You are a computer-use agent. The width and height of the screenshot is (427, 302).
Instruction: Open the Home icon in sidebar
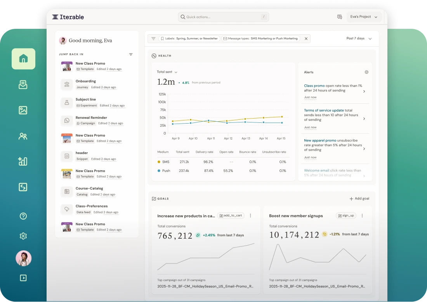click(23, 59)
